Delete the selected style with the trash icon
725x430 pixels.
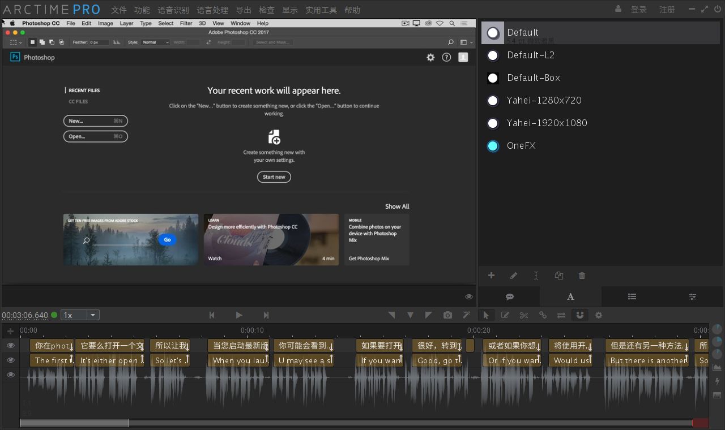coord(582,276)
